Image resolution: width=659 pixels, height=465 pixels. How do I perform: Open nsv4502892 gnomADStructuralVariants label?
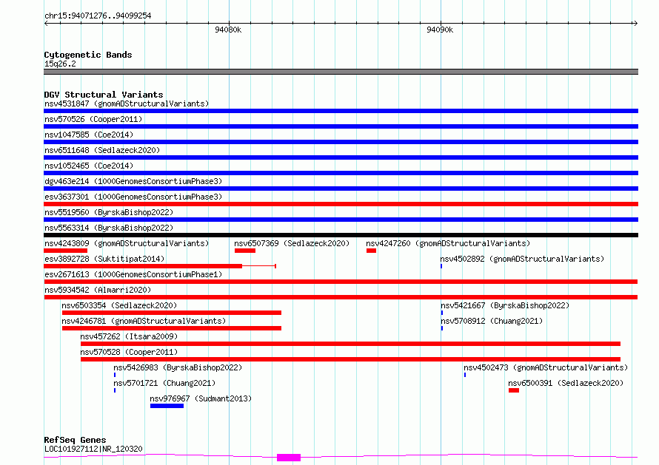[522, 259]
